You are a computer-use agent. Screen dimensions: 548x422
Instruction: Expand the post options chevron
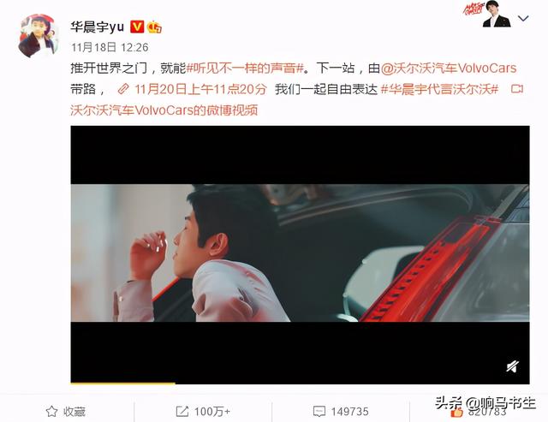[523, 18]
